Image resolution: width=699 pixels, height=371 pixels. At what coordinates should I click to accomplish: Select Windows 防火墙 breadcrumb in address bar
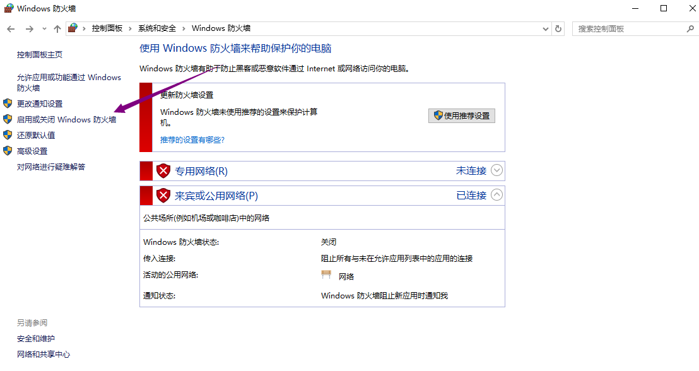(221, 28)
